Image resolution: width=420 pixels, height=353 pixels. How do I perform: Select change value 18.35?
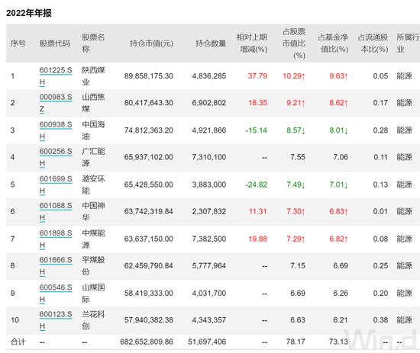coord(257,103)
